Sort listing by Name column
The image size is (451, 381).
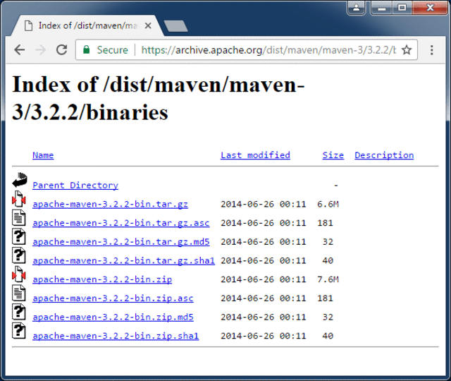(43, 155)
